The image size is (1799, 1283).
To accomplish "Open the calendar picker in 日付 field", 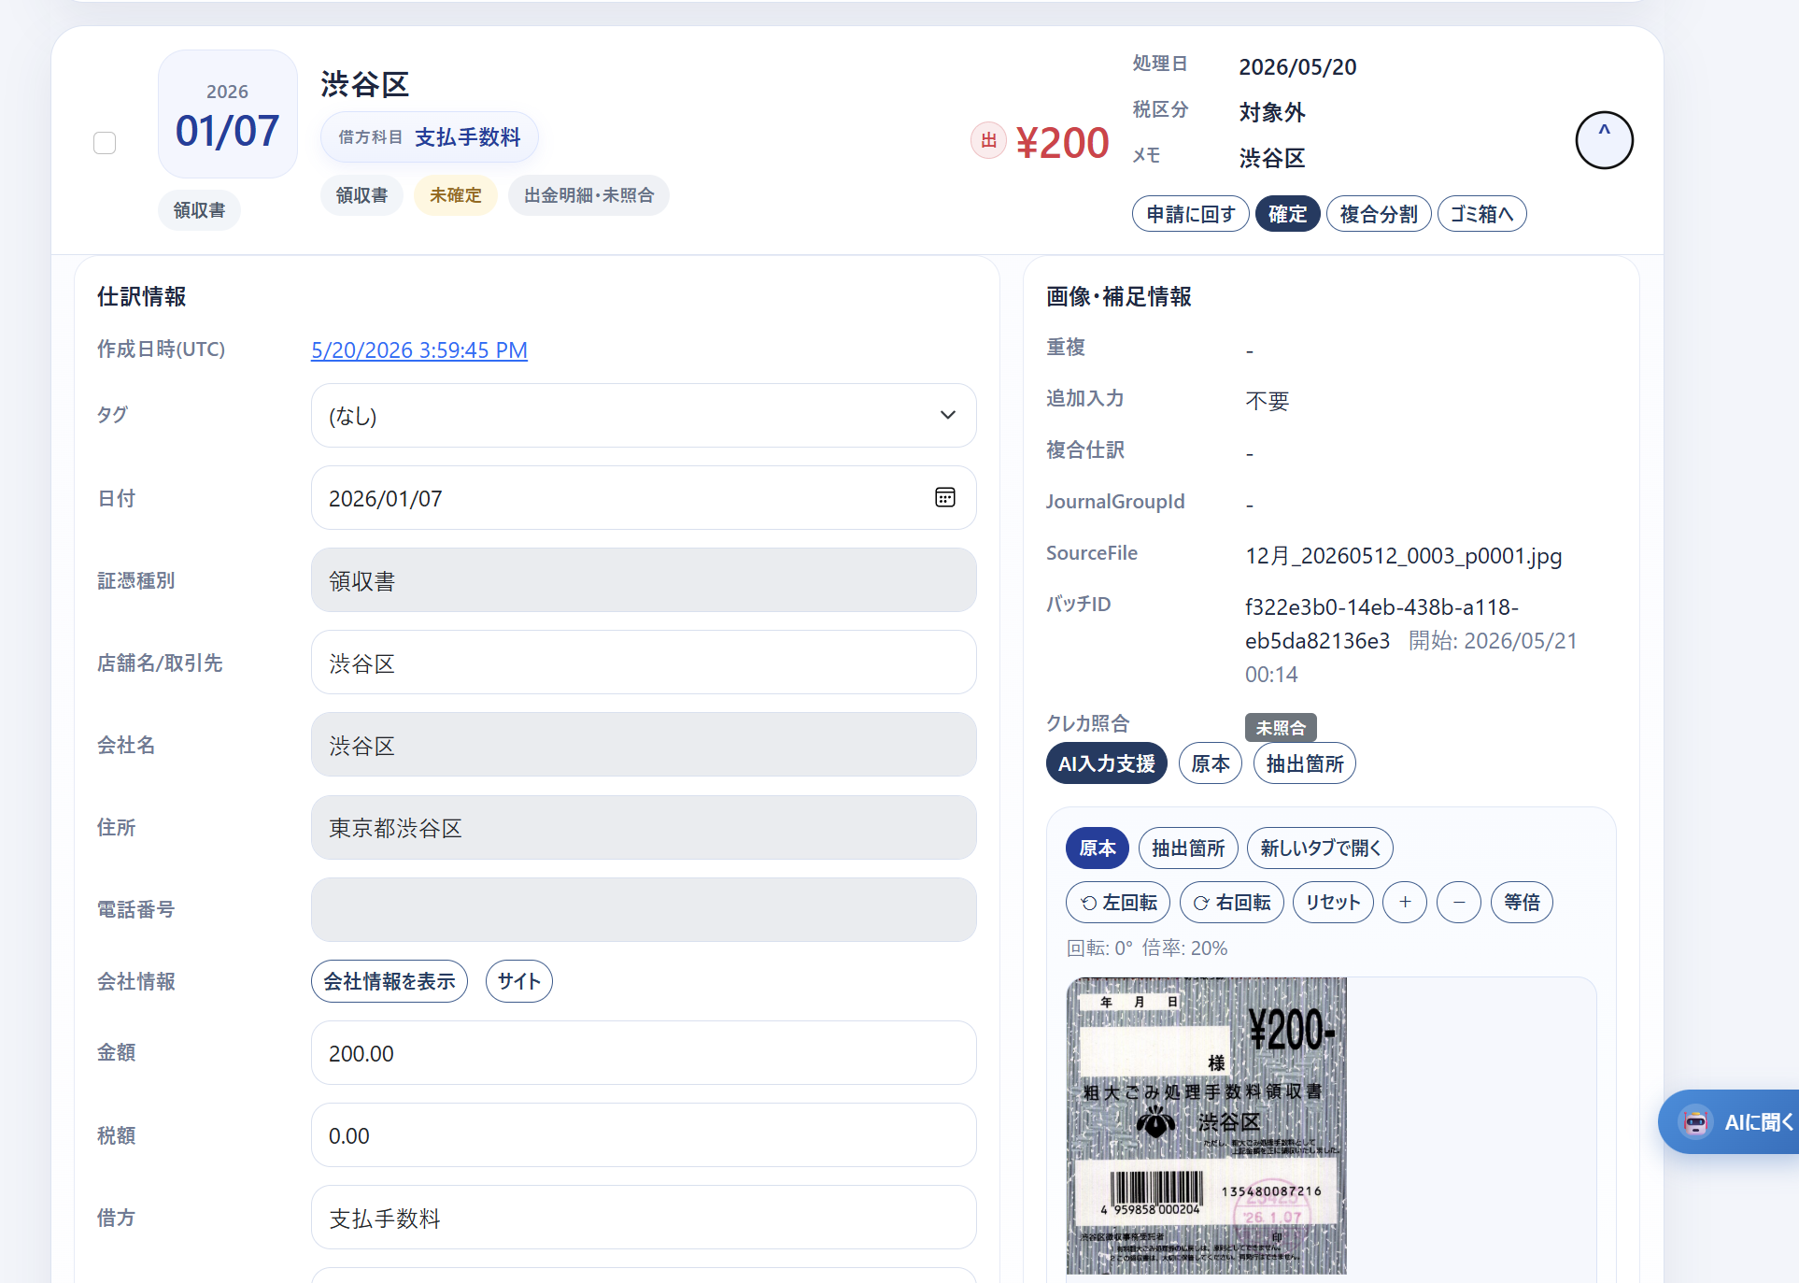I will tap(944, 497).
